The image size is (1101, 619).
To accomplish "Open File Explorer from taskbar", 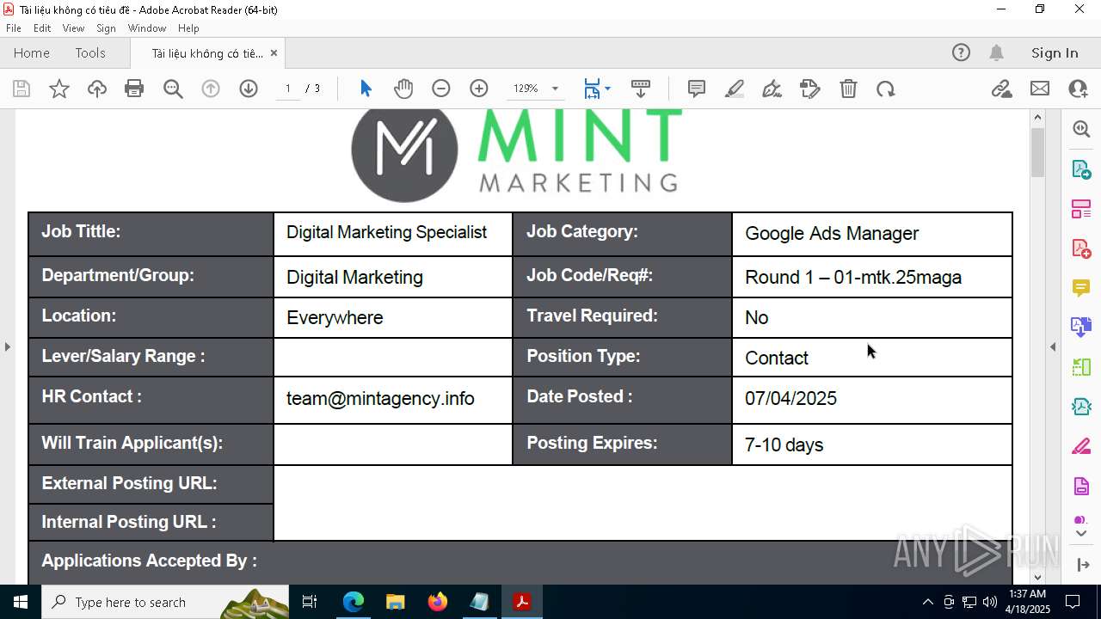I will point(395,602).
